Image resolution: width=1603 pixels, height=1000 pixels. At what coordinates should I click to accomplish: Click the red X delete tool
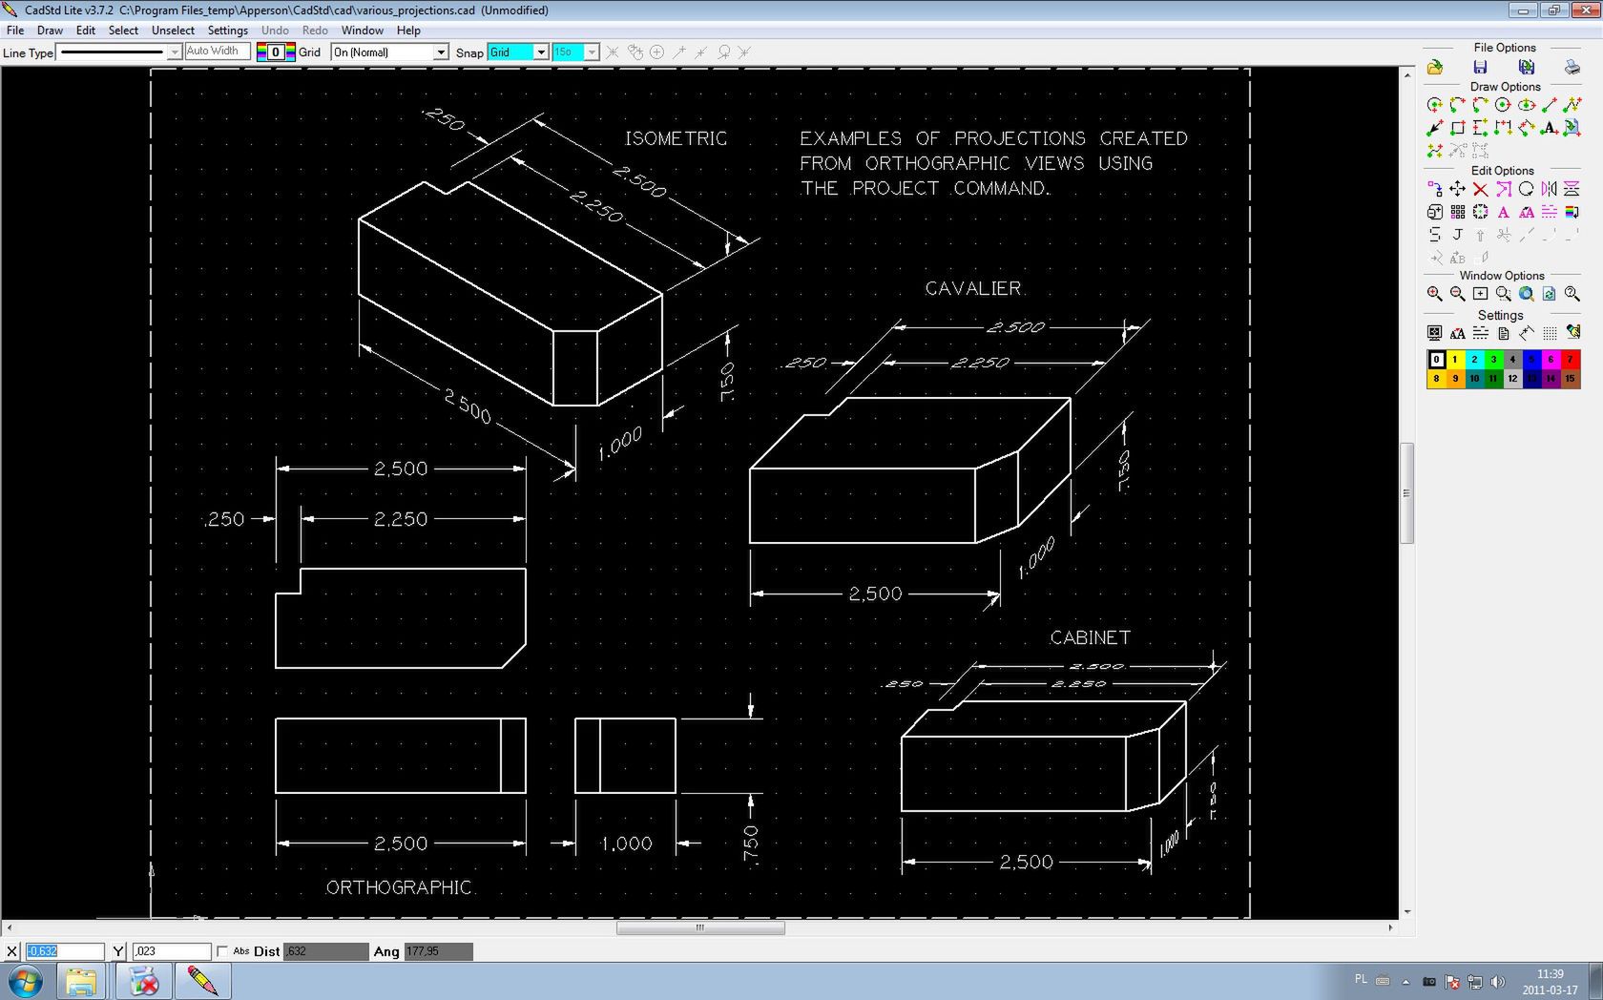[x=1480, y=189]
